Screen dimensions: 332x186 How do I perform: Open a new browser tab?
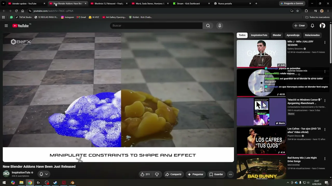pyautogui.click(x=256, y=4)
